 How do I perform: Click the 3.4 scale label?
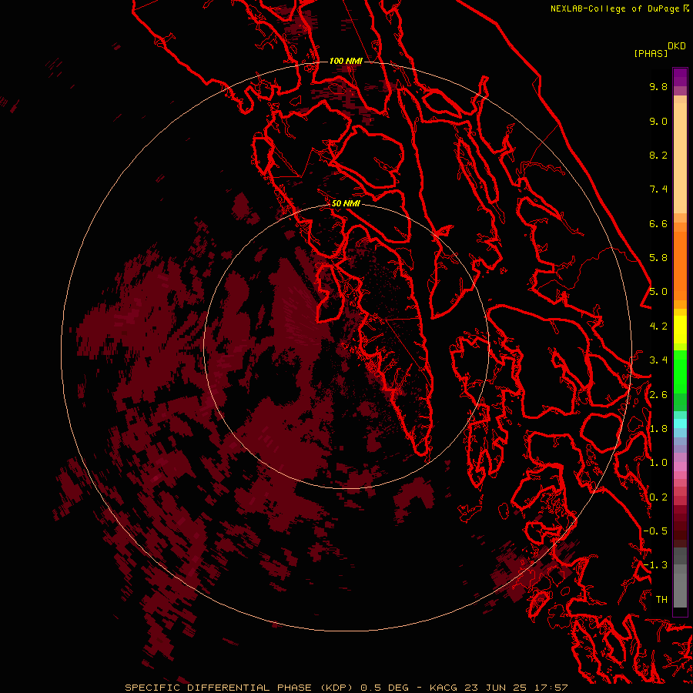click(658, 360)
